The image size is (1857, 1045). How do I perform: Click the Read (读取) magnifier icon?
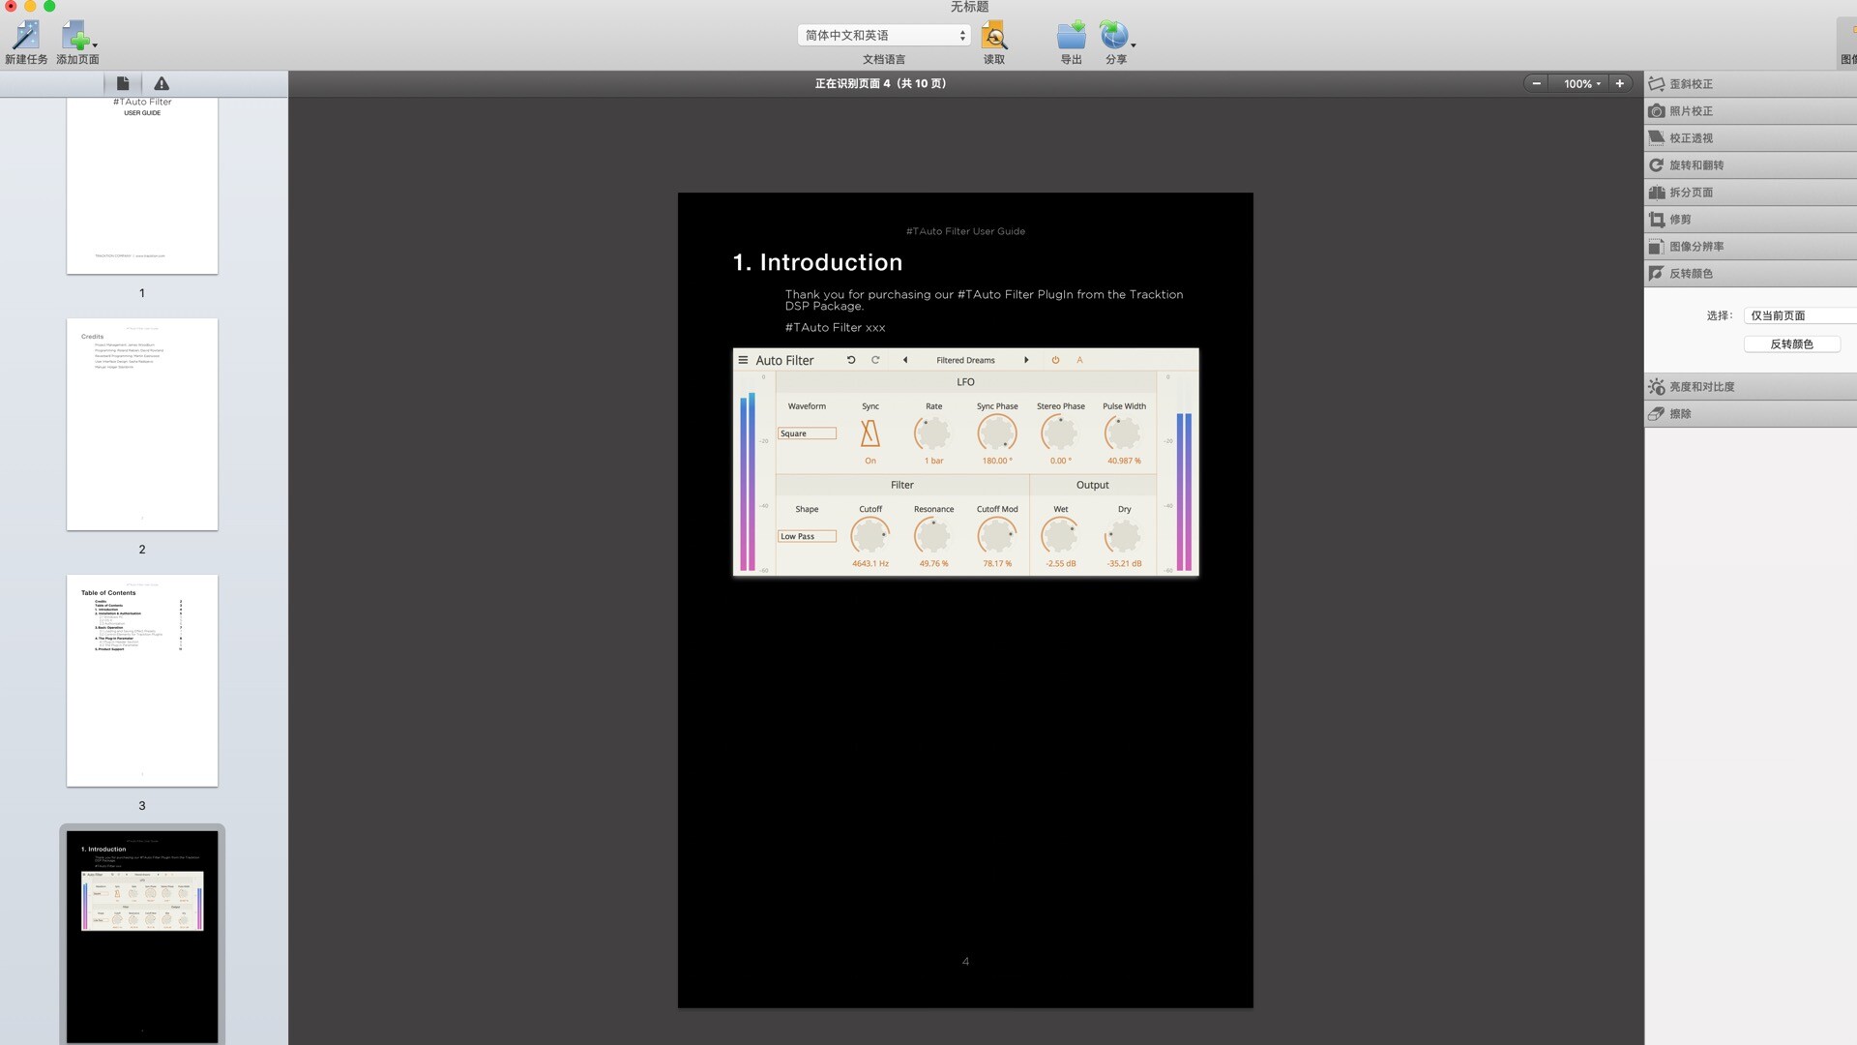994,36
